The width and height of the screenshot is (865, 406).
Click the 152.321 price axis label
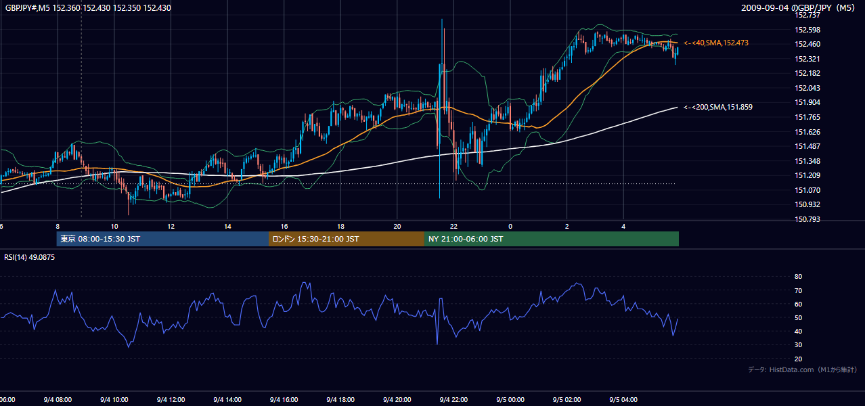tap(808, 59)
